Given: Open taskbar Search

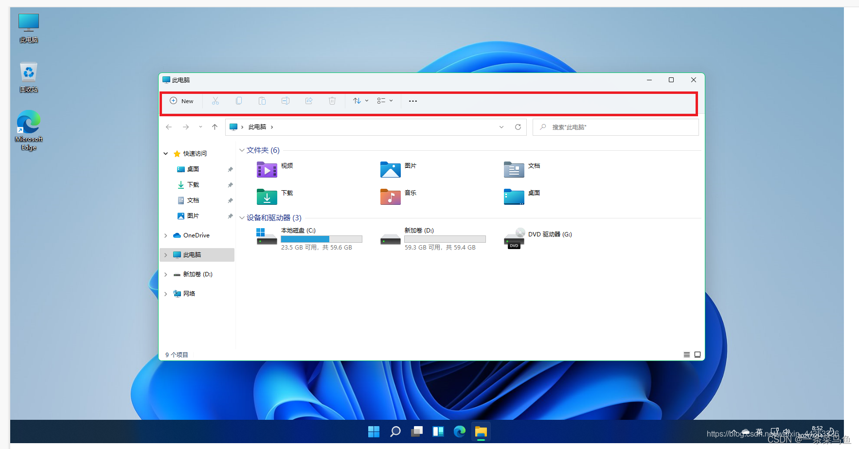Looking at the screenshot, I should [395, 431].
